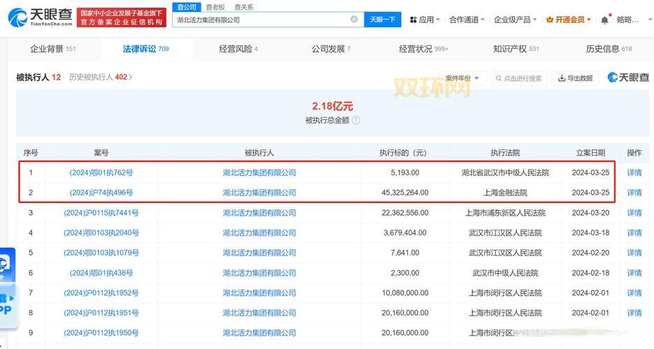This screenshot has width=654, height=349.
Task: Click the 天眼一下 search button
Action: click(383, 20)
